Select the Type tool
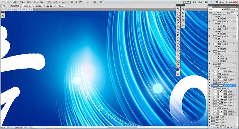The height and width of the screenshot is (129, 239). pyautogui.click(x=178, y=52)
